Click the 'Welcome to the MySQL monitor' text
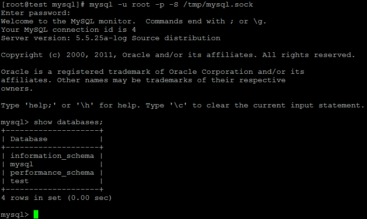This screenshot has height=219, width=367. pyautogui.click(x=68, y=21)
